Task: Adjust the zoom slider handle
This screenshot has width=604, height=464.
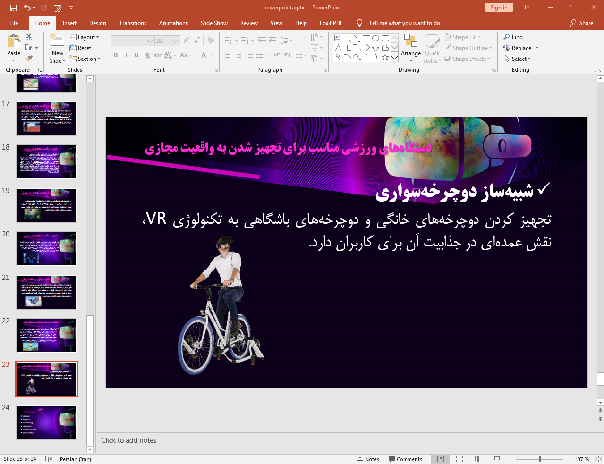Action: 540,459
